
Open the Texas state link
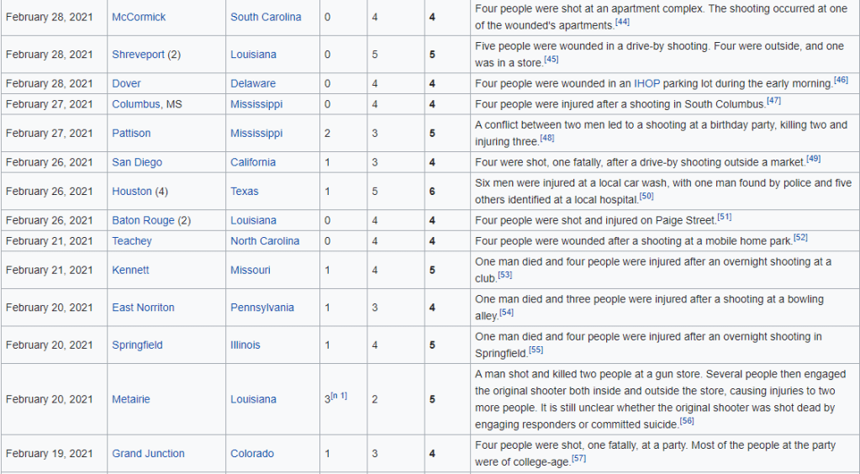(245, 192)
